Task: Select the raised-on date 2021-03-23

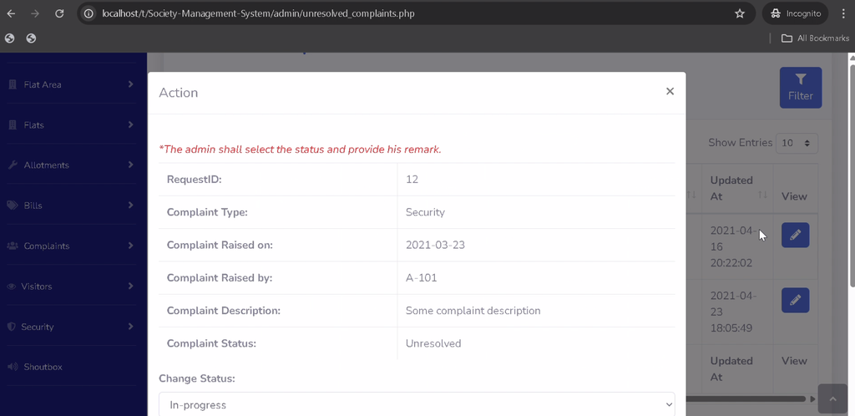Action: (x=435, y=245)
